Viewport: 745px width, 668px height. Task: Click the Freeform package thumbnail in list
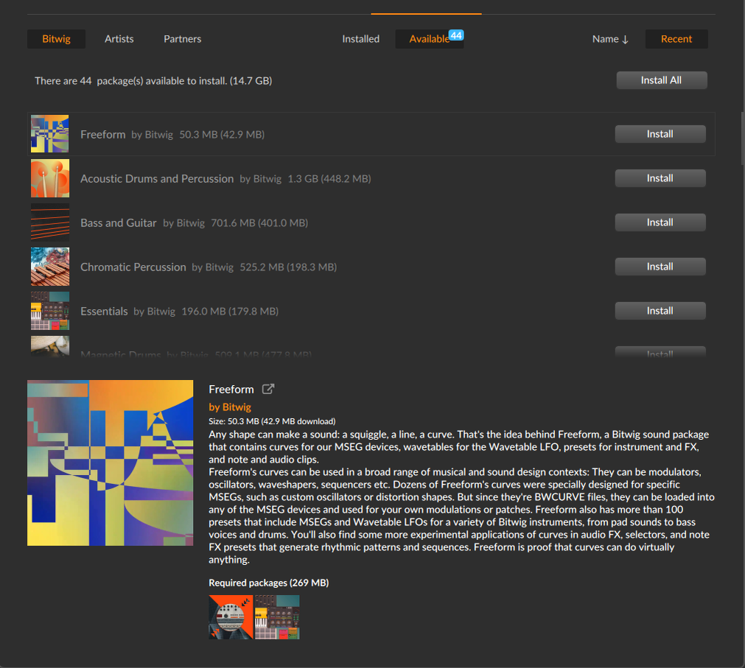click(x=50, y=134)
